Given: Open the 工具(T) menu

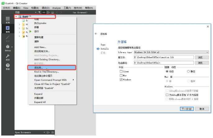Looking at the screenshot, I should (67, 8).
